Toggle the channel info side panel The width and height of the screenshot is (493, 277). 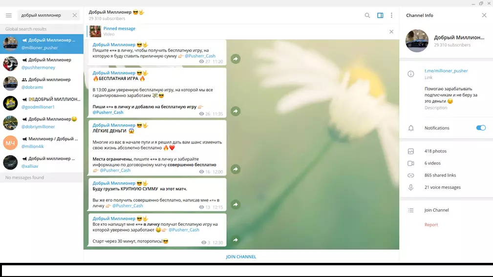pos(380,16)
